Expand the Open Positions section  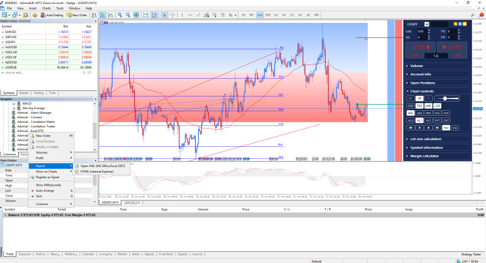[x=438, y=83]
